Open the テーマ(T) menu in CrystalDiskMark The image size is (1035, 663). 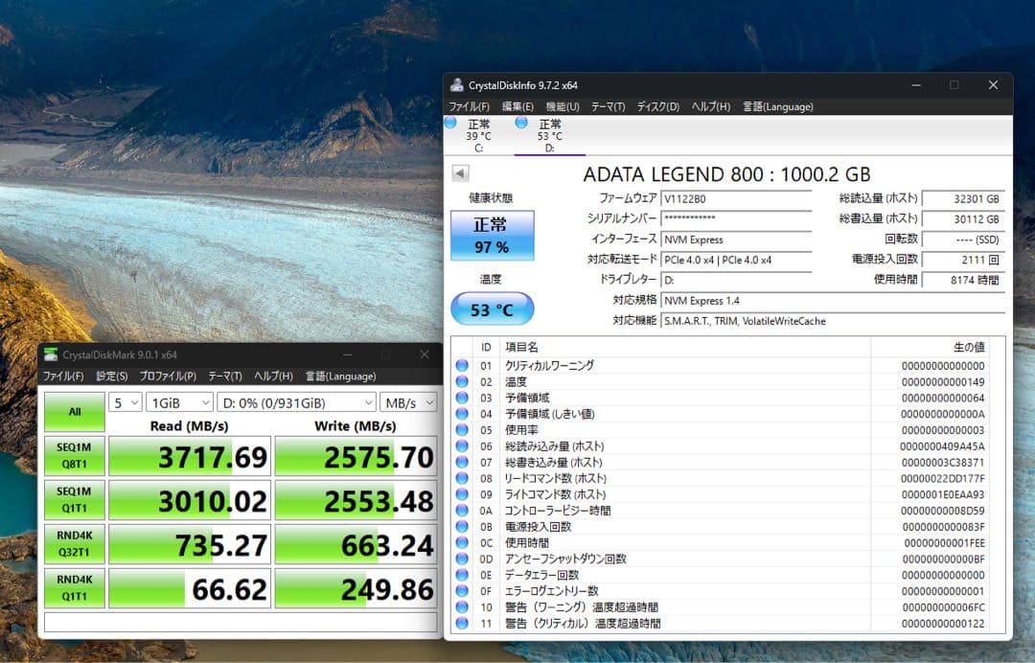click(224, 376)
